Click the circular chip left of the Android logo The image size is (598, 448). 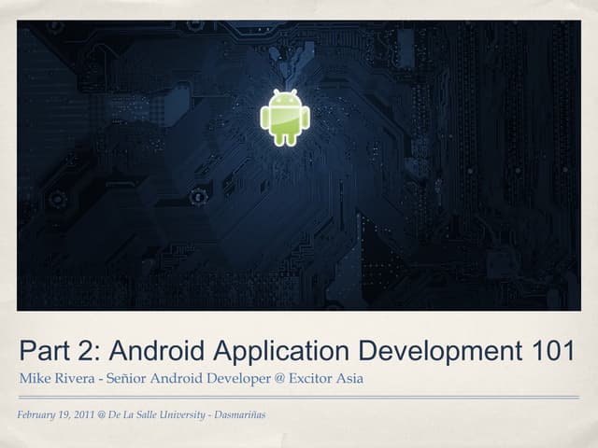tap(197, 196)
